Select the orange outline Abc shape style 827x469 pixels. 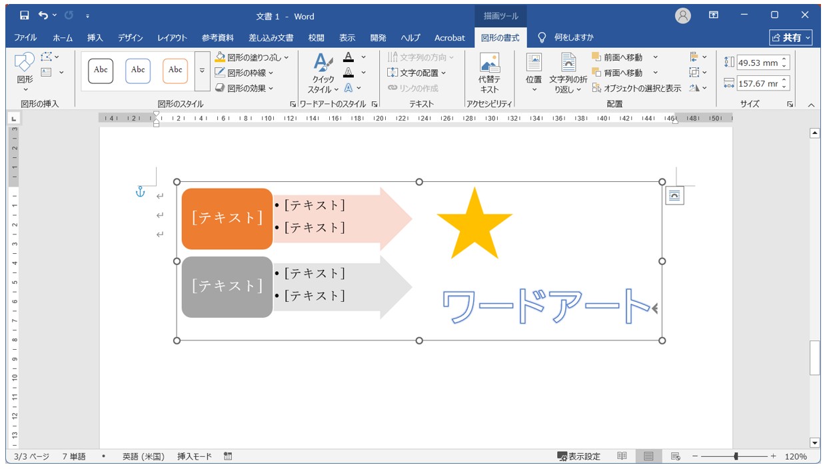coord(175,71)
